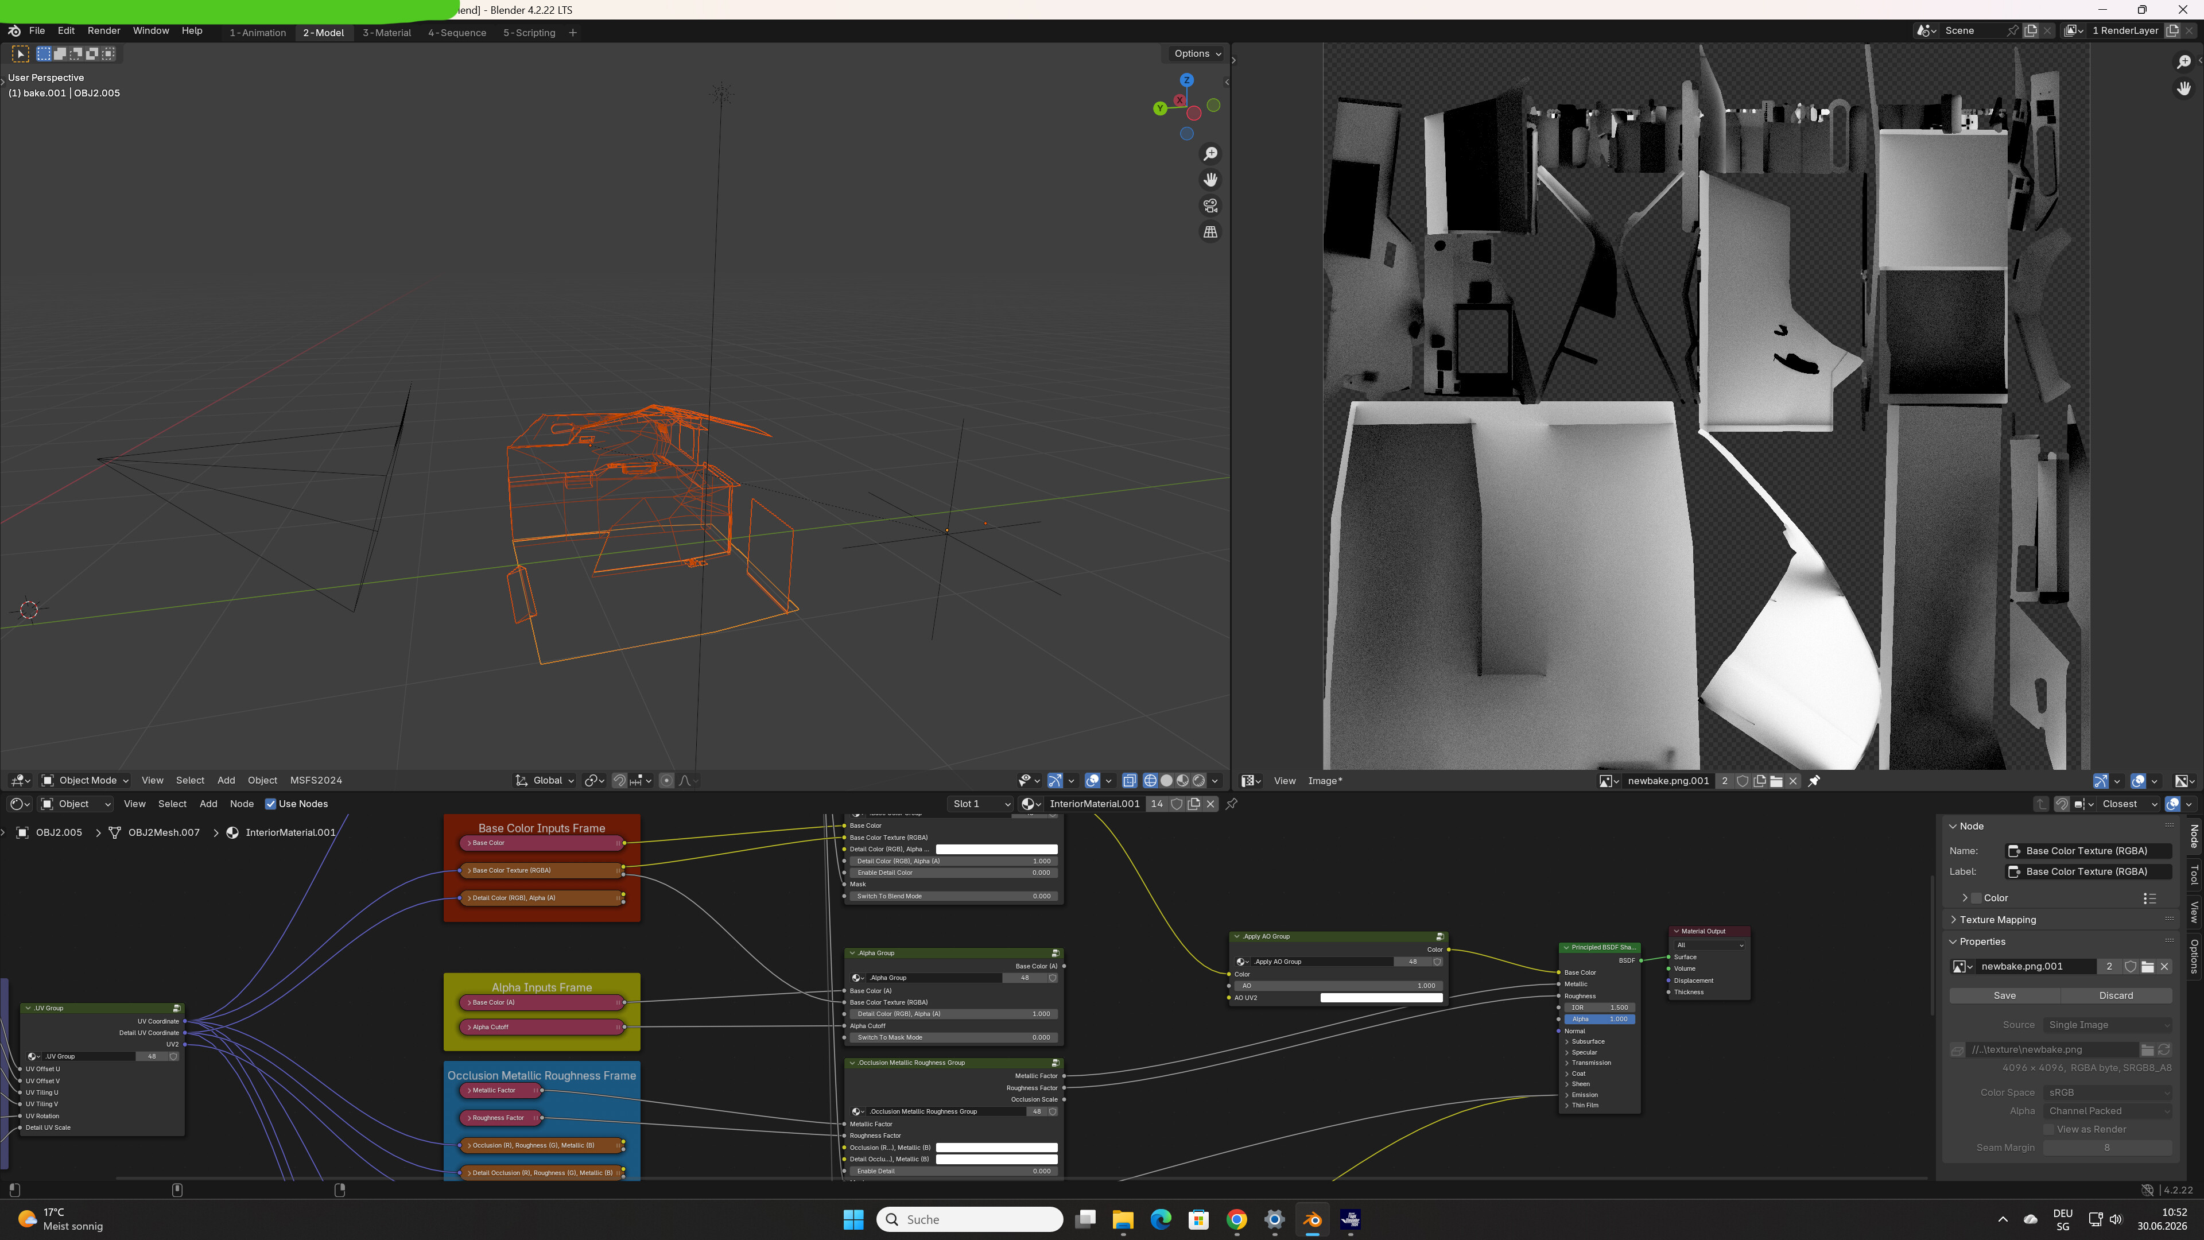Toggle X-ray icon in viewport header

pyautogui.click(x=1130, y=781)
